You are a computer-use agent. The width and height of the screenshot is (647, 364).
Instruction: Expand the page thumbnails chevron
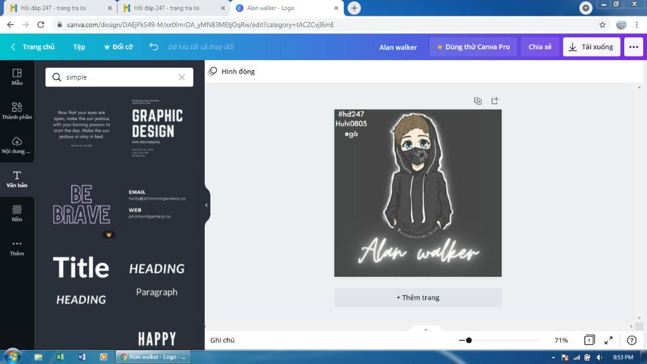coord(426,329)
